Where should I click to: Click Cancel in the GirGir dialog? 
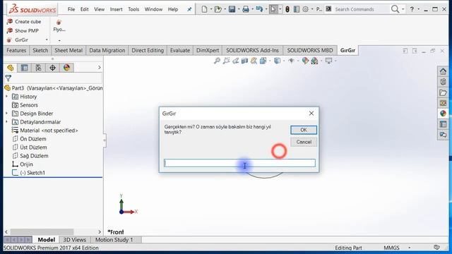point(304,142)
